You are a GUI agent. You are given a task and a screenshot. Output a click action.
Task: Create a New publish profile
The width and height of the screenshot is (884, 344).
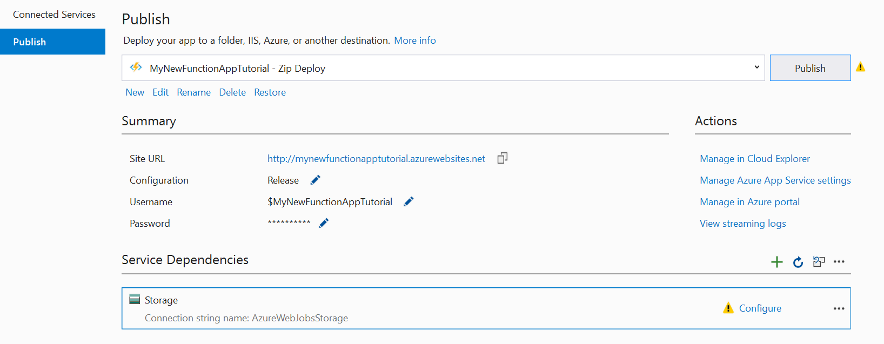[135, 92]
